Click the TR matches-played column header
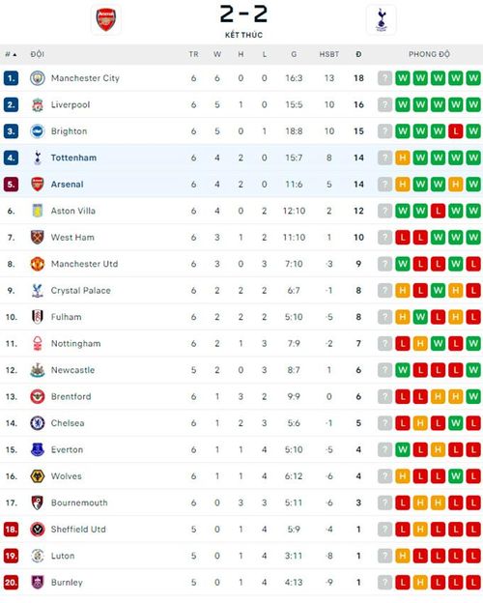Image resolution: width=483 pixels, height=603 pixels. pyautogui.click(x=193, y=54)
